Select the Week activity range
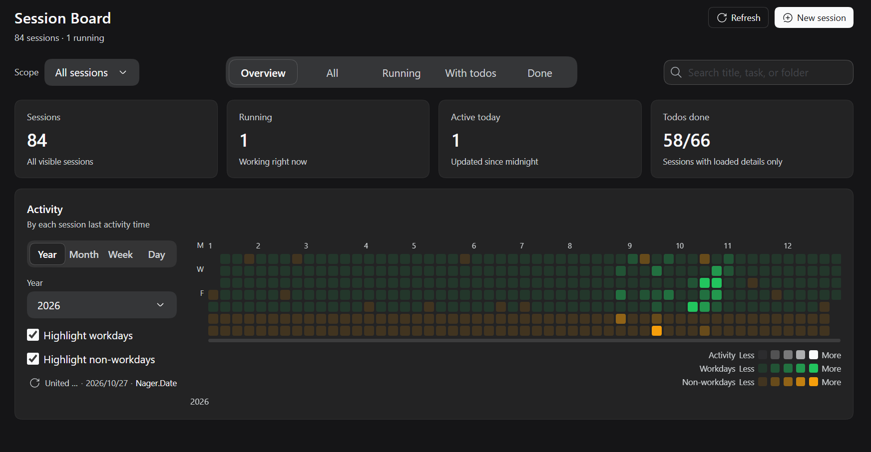This screenshot has height=452, width=871. (x=120, y=254)
